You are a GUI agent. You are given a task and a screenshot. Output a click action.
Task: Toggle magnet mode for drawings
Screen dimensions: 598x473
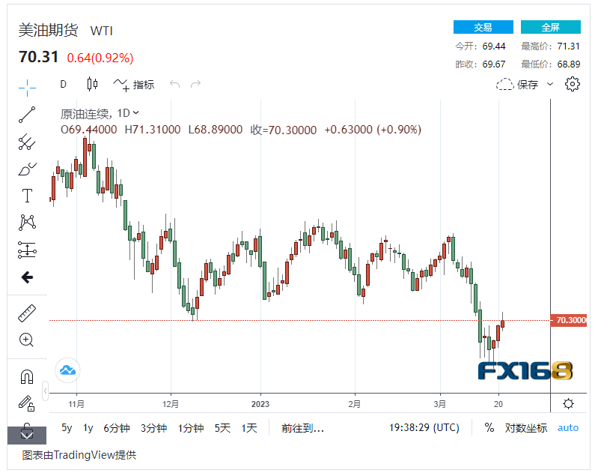coord(27,376)
